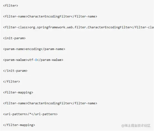Click the blue 8 in utf-8
Screen dimensions: 154x131
[x=36, y=60]
